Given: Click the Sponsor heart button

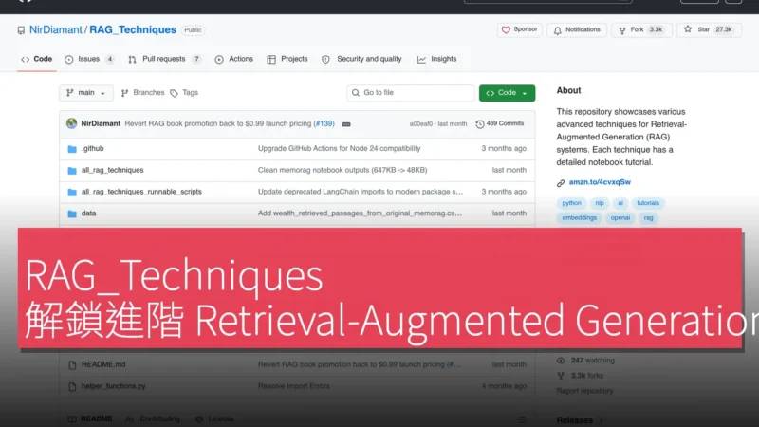Looking at the screenshot, I should [519, 30].
